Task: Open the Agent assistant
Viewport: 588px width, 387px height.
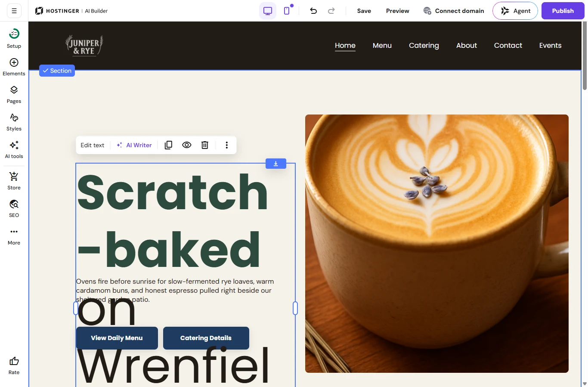Action: pos(515,11)
